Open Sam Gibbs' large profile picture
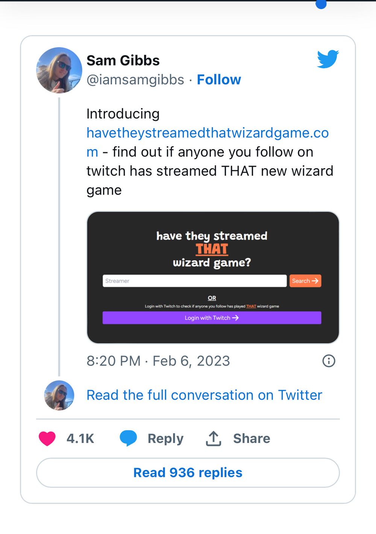This screenshot has width=376, height=534. tap(59, 70)
